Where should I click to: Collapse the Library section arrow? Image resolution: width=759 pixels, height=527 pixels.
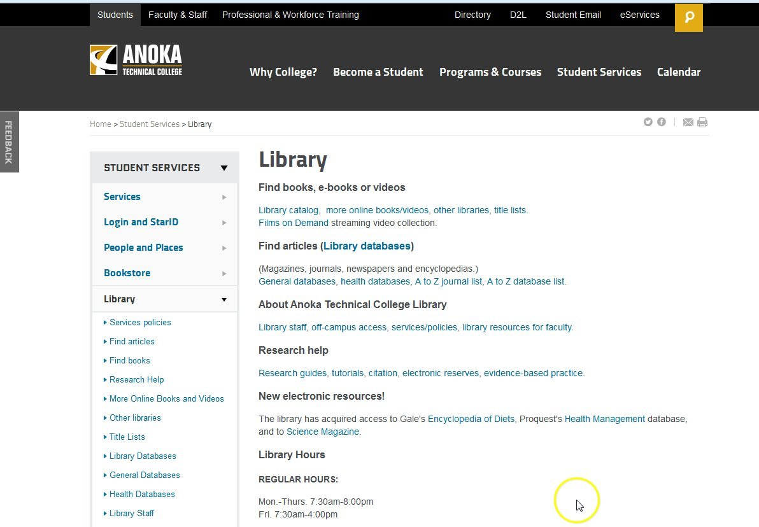pos(224,299)
